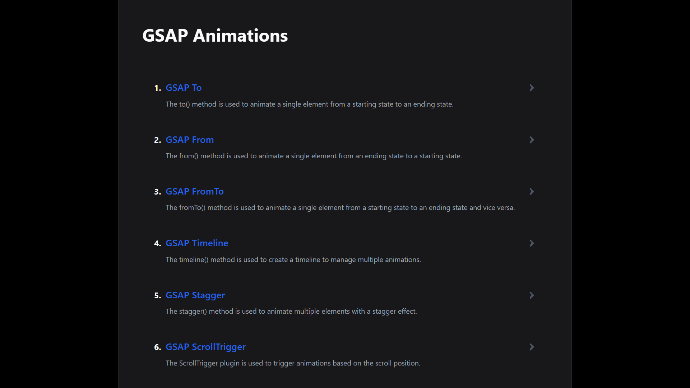
Task: Click description starting 'The stagger() method is used'
Action: coord(291,311)
